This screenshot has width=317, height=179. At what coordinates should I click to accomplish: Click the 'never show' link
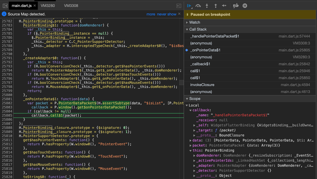click(x=166, y=14)
